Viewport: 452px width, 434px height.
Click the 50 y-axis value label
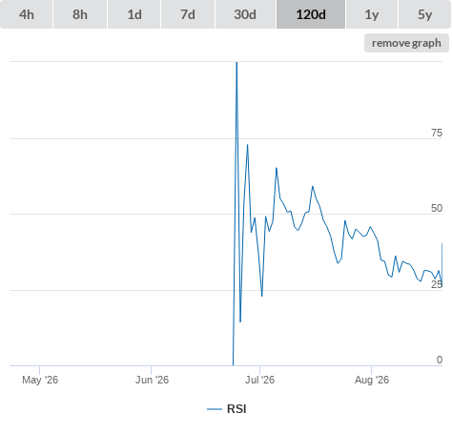click(x=437, y=208)
